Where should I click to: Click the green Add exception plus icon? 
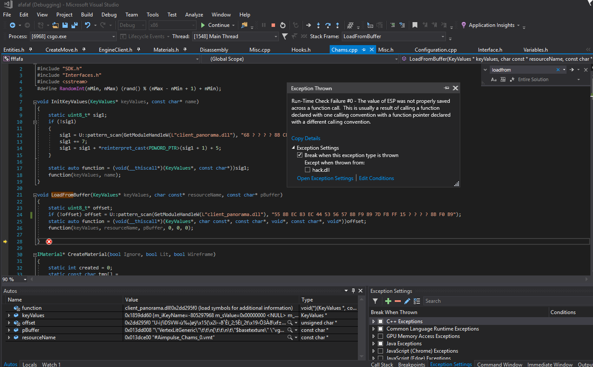click(x=388, y=301)
